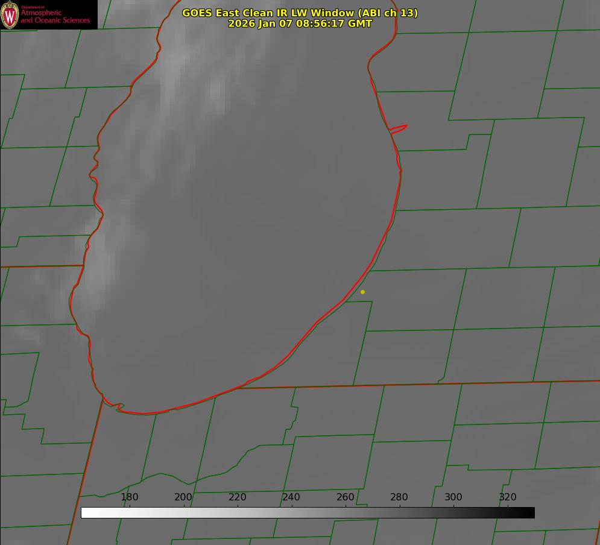Screen dimensions: 600x545
Task: Click the yellow dot marker near the shore
Action: tap(362, 292)
